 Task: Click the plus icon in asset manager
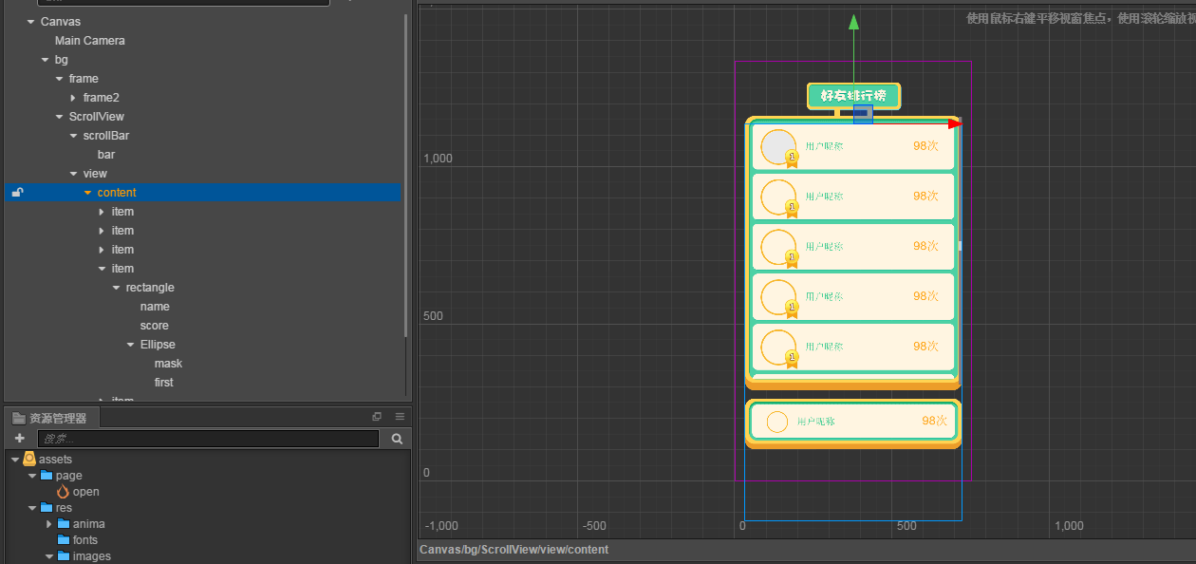(20, 439)
